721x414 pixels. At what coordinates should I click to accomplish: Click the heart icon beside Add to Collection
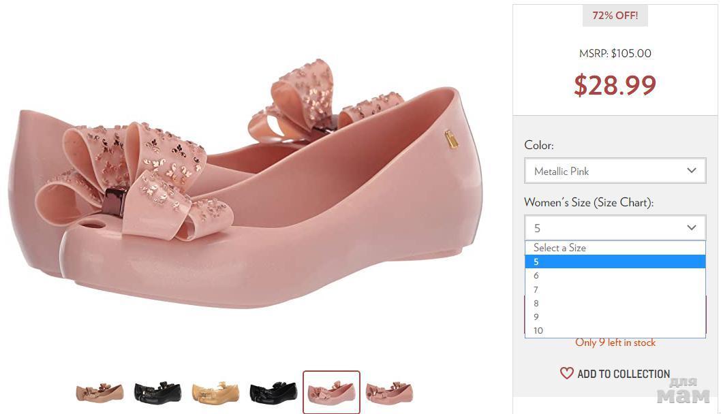point(566,373)
